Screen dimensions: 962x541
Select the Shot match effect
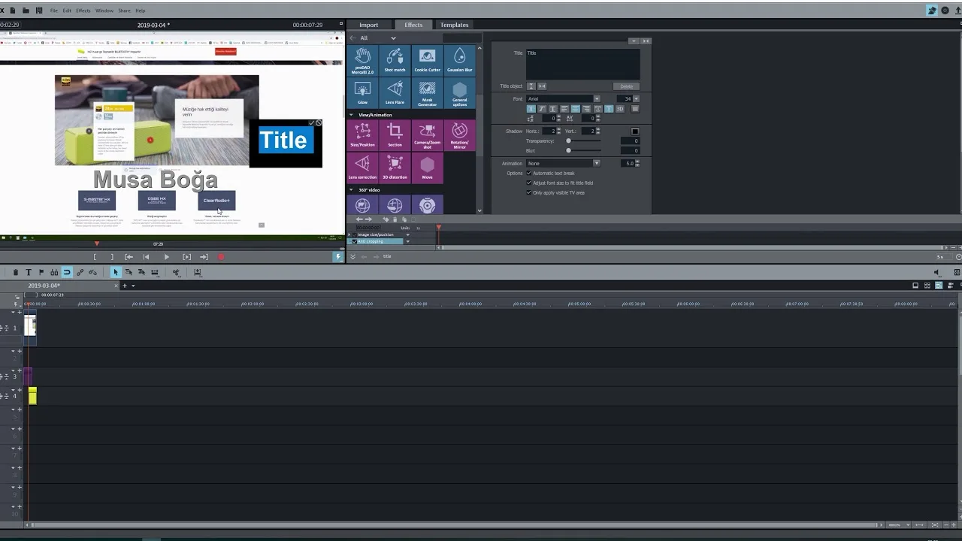(395, 60)
